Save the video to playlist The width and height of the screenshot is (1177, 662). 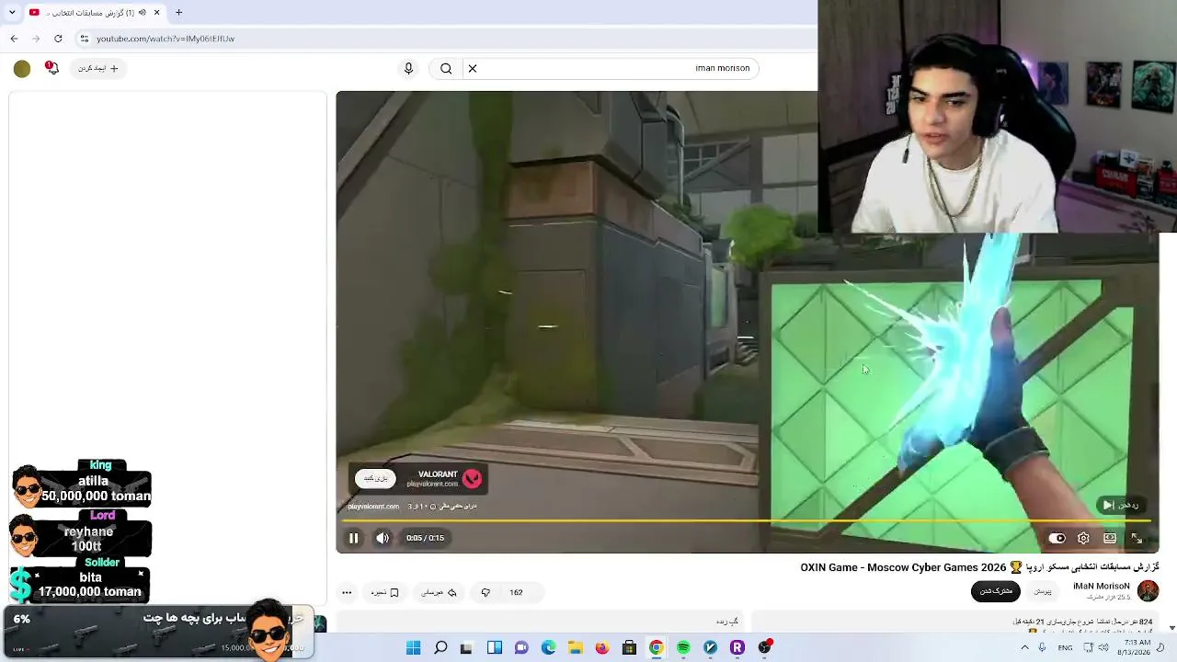(x=384, y=592)
